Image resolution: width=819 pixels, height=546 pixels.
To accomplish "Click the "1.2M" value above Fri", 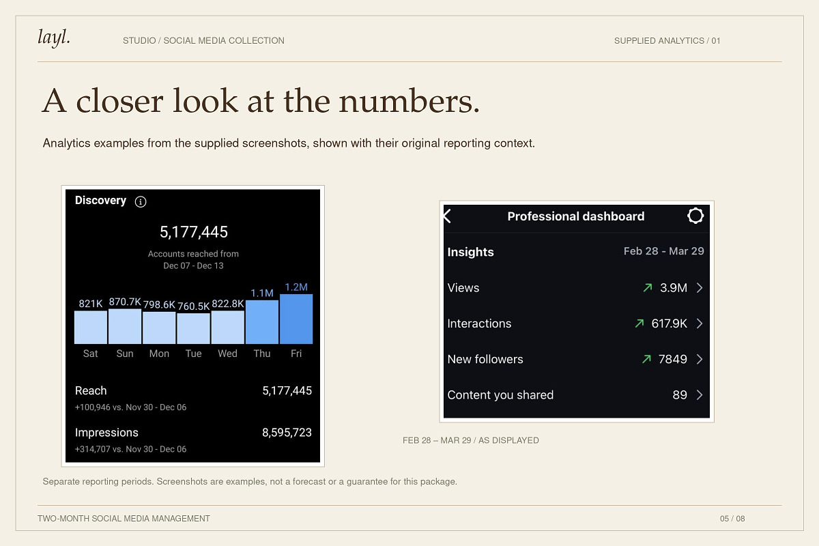I will (296, 287).
